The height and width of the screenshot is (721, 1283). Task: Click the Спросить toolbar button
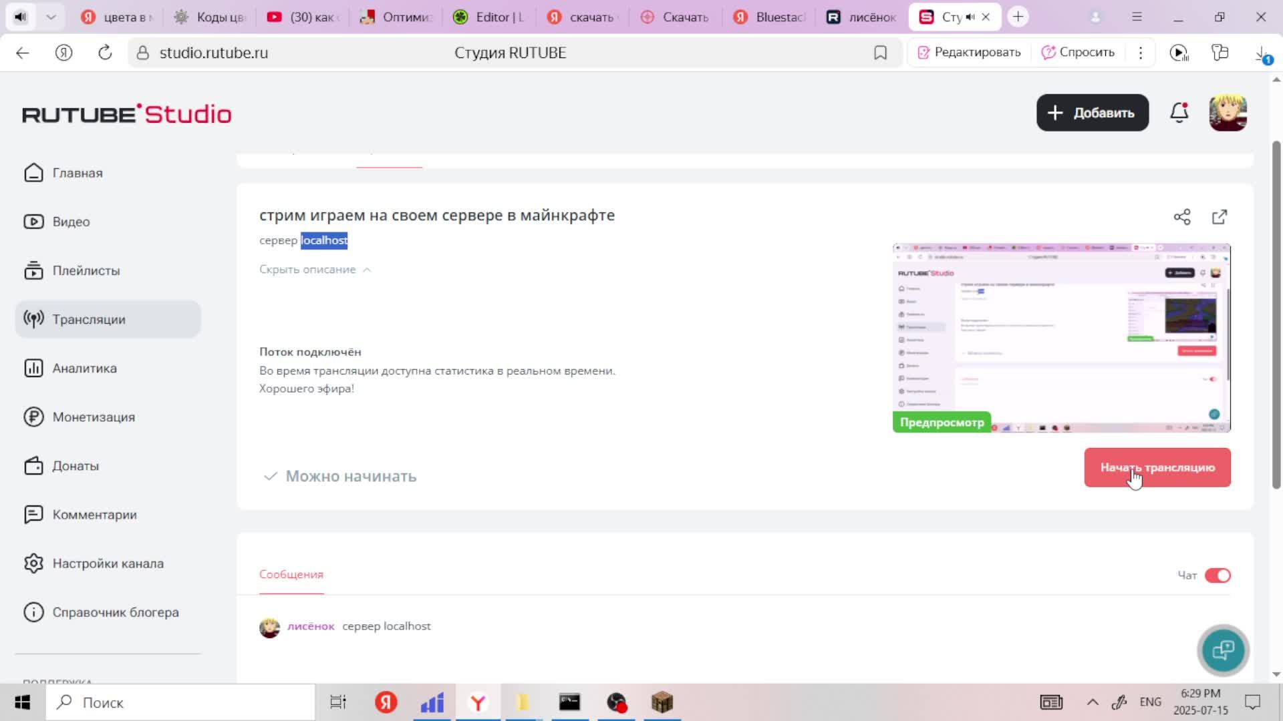[1078, 52]
